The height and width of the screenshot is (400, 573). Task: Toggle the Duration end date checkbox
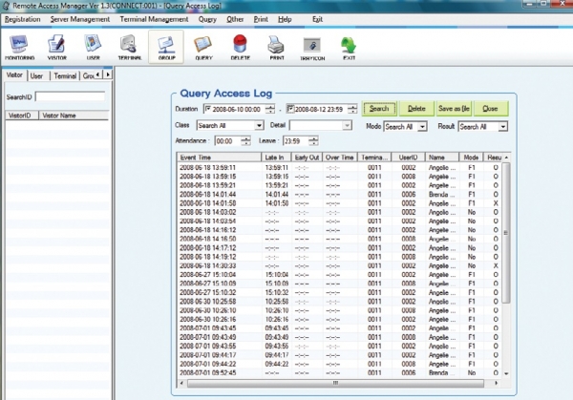(x=291, y=110)
